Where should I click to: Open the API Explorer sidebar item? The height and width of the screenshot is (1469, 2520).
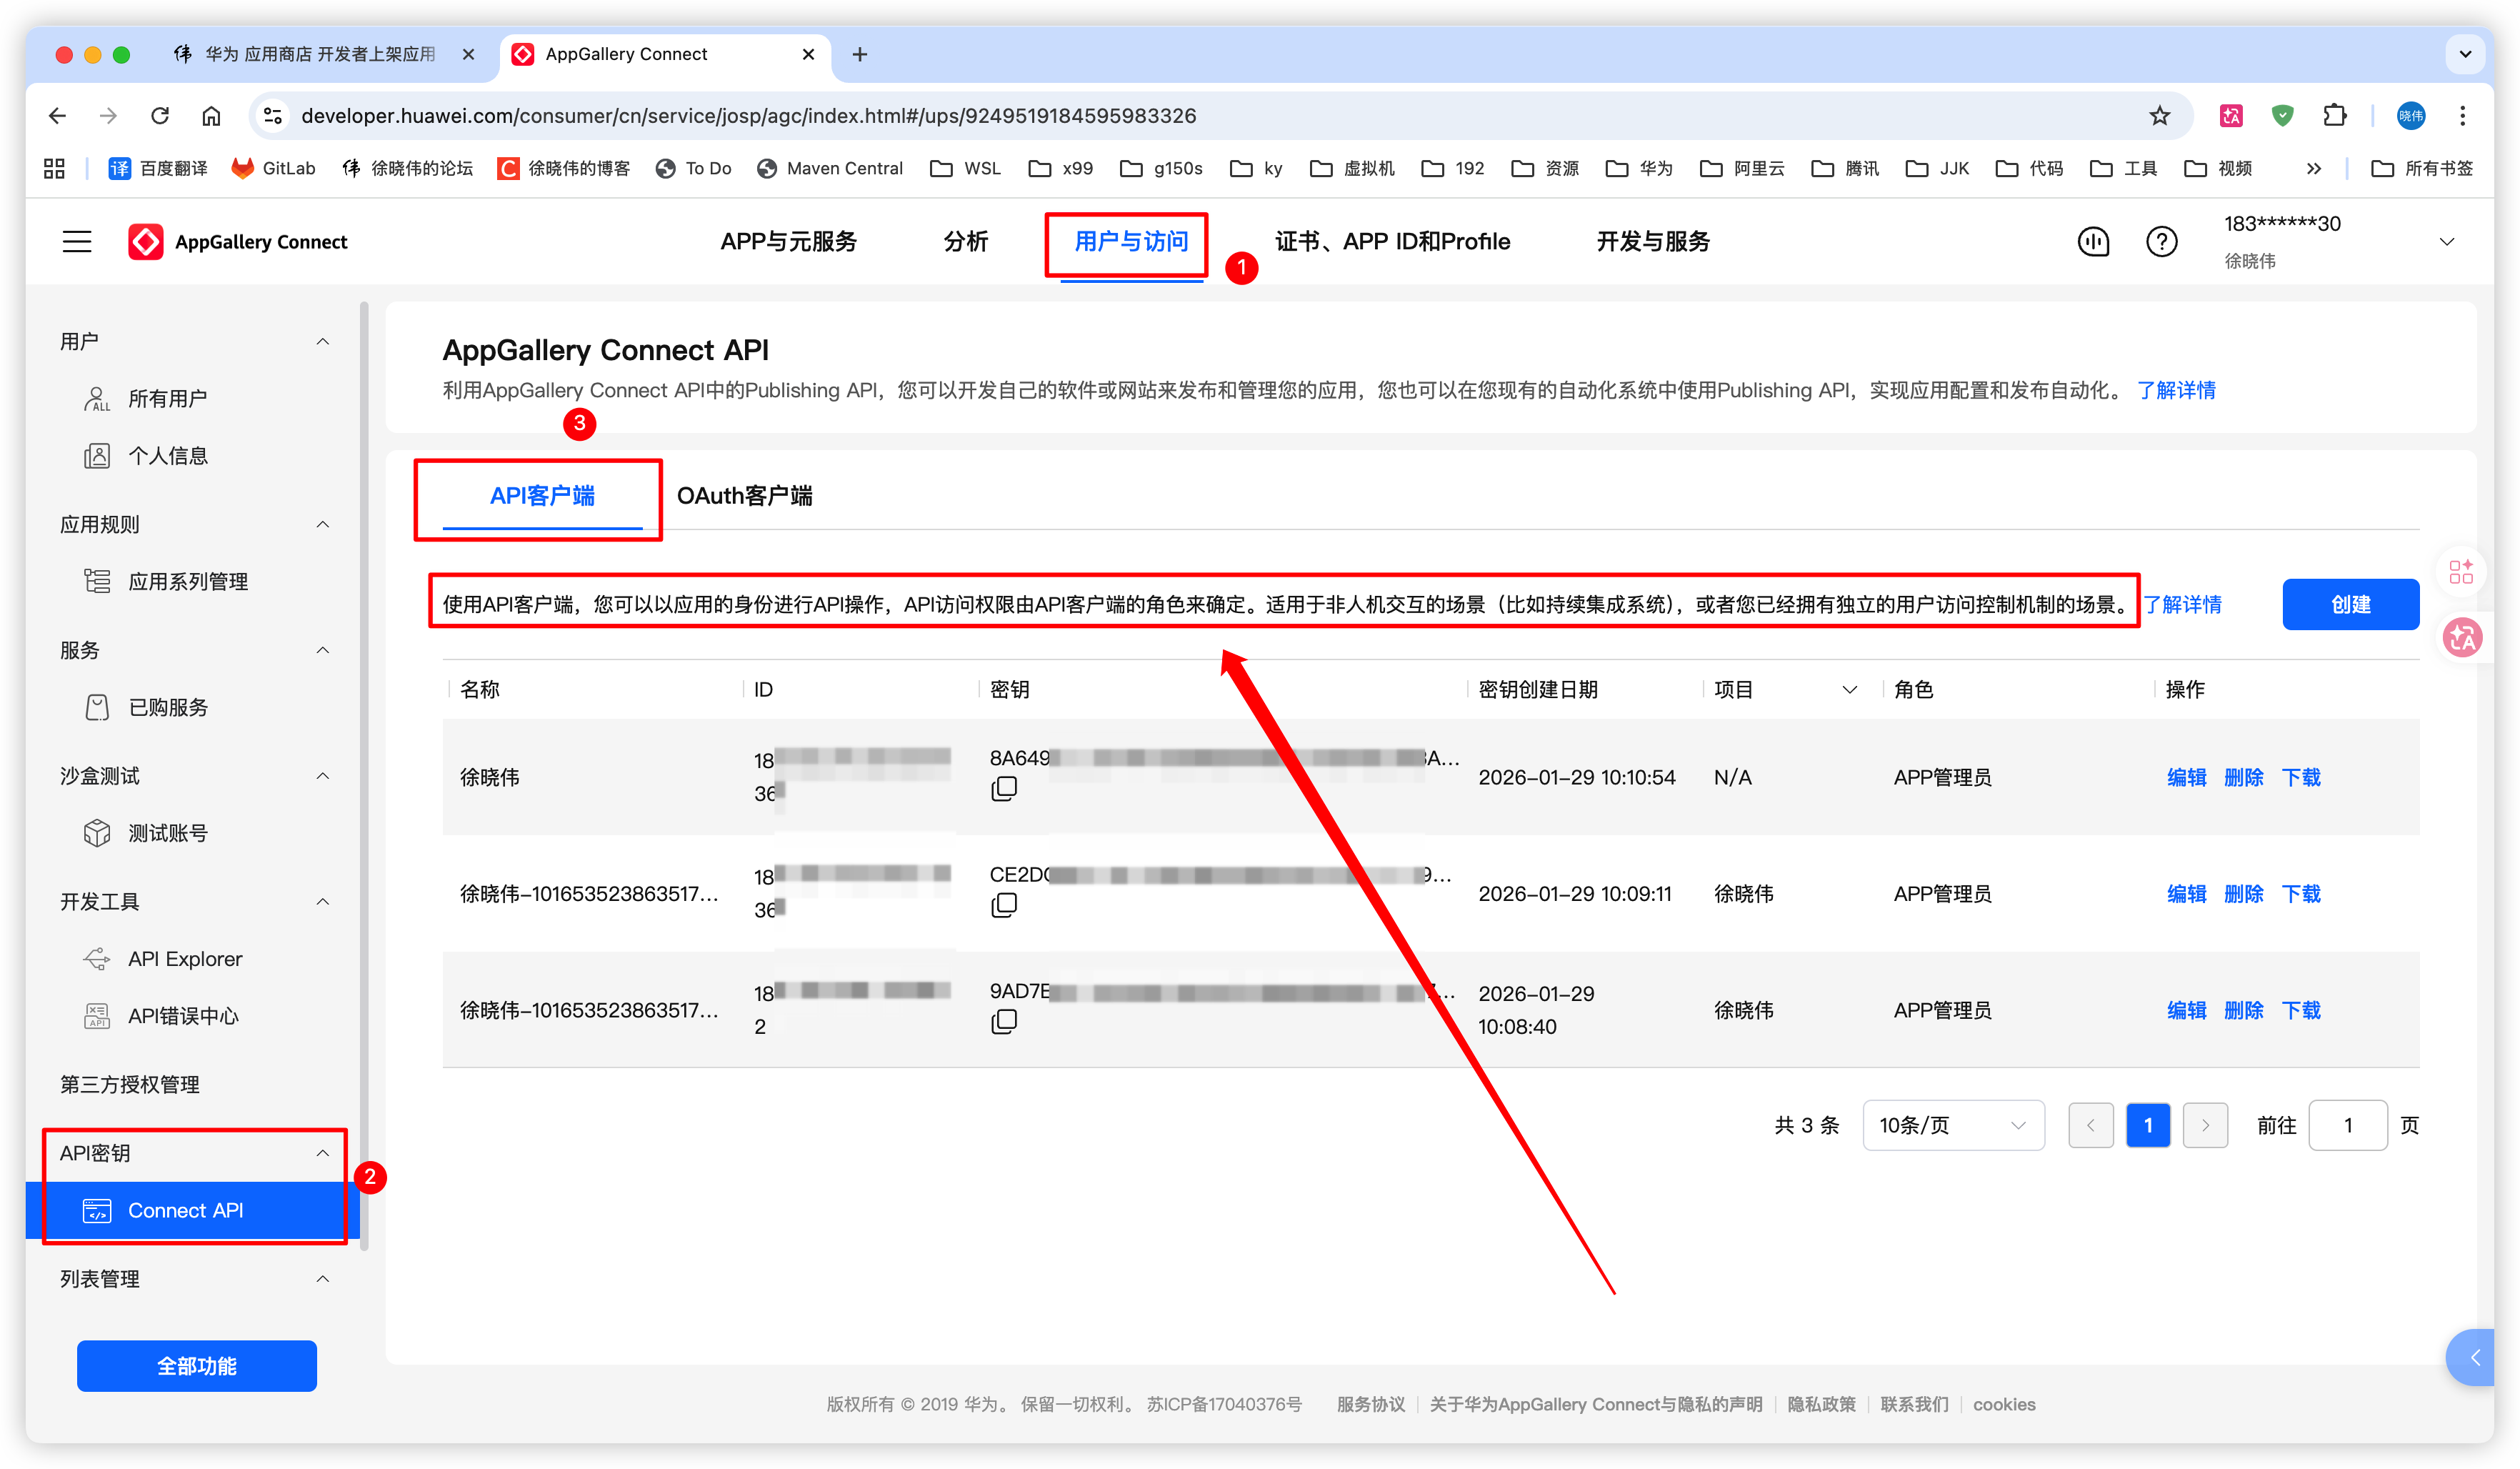[185, 959]
